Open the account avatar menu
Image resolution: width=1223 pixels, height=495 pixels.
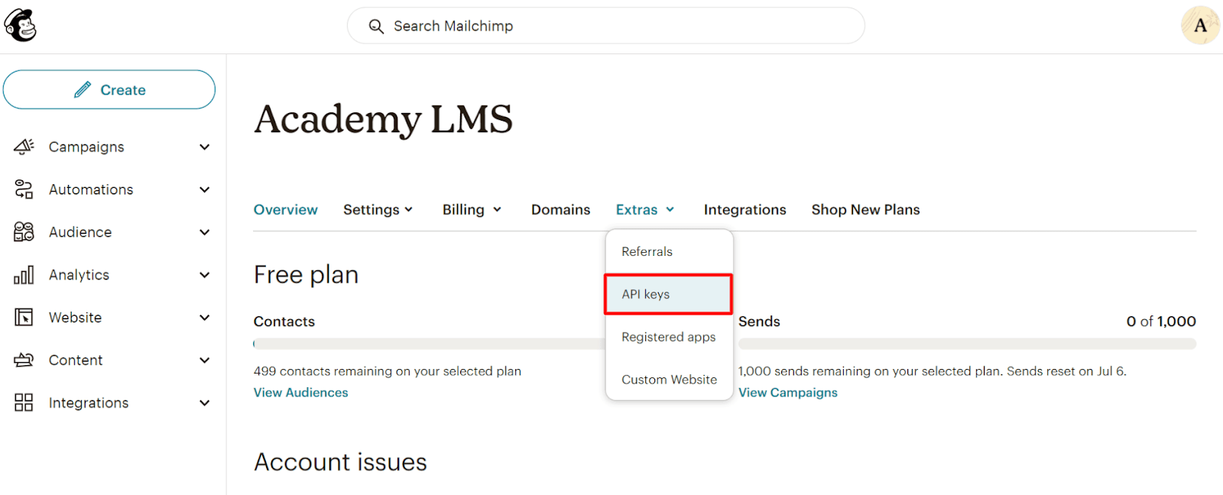[1200, 25]
